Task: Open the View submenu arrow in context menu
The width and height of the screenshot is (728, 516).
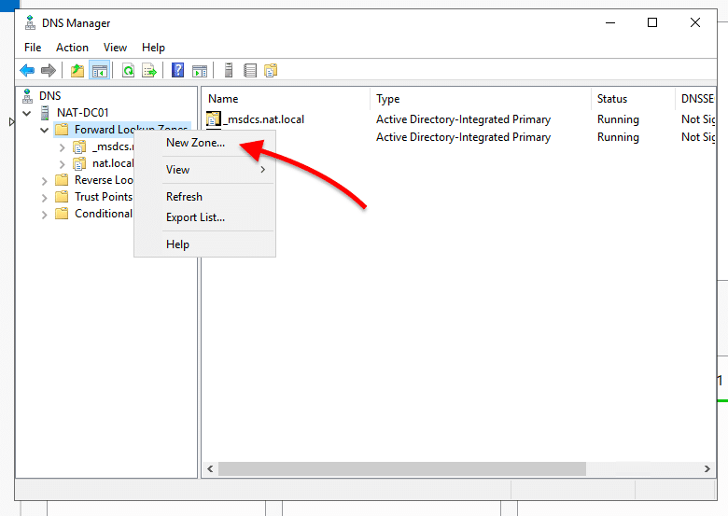Action: click(263, 170)
